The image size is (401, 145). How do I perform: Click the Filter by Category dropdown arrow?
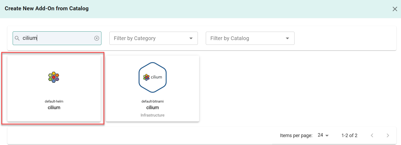click(x=191, y=38)
